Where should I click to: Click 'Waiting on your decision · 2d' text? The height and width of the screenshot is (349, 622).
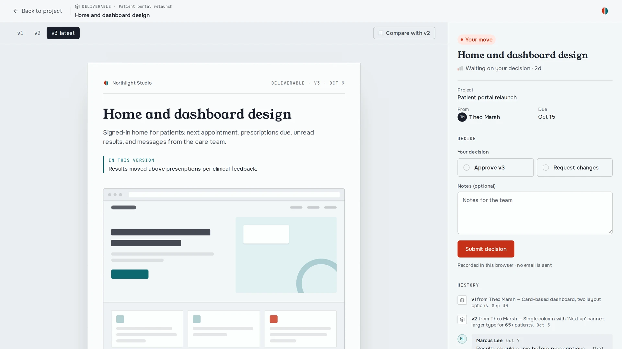coord(503,69)
